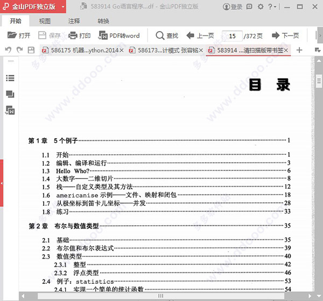Open the tab list dropdown icon
The image size is (323, 301).
(x=318, y=50)
